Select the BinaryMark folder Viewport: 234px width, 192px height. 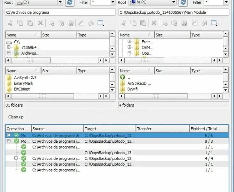point(23,84)
